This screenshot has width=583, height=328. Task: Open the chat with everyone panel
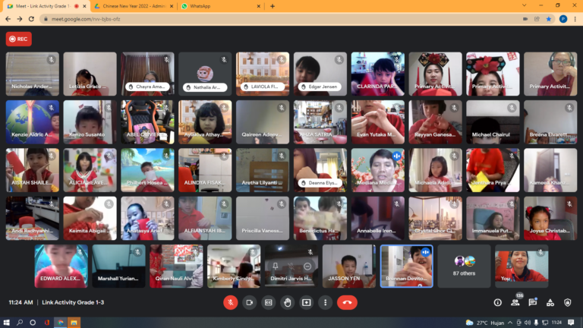(533, 302)
